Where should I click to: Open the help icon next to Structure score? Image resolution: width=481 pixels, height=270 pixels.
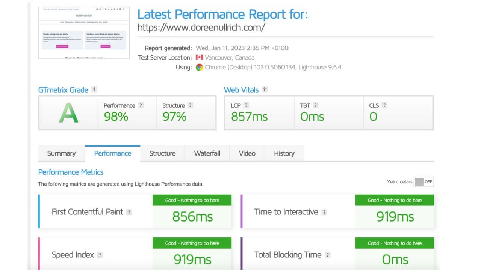pyautogui.click(x=190, y=105)
